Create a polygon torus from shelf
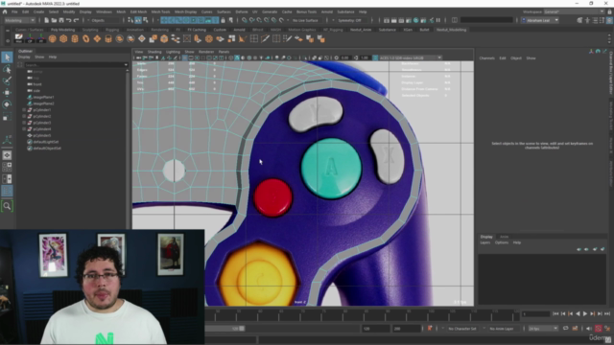614x345 pixels. point(85,38)
